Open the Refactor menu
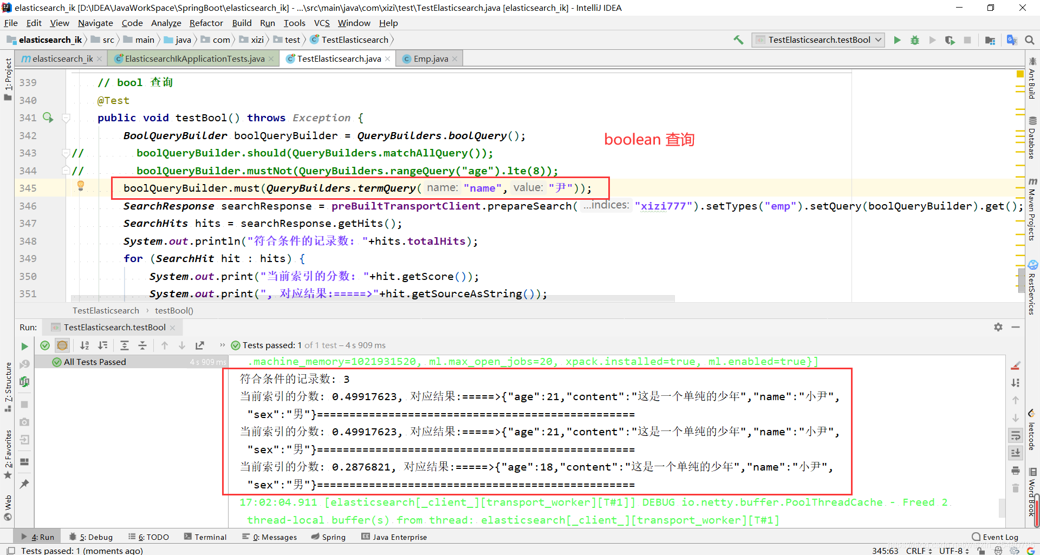 (206, 23)
